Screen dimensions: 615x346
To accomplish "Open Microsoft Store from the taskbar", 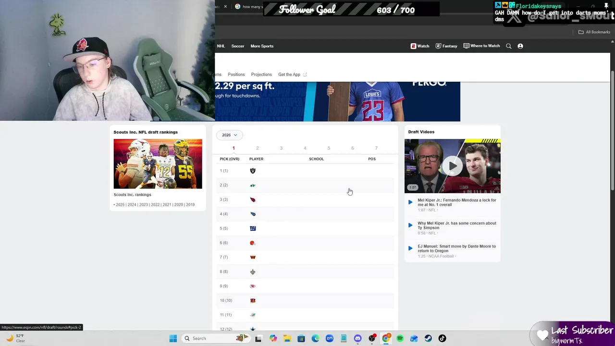I will click(301, 338).
